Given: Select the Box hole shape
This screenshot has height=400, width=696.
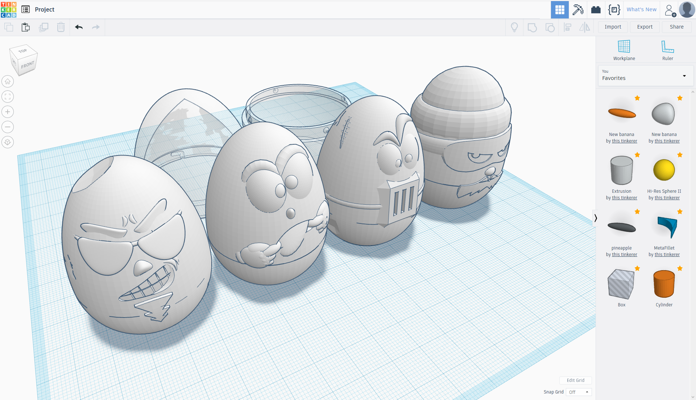Looking at the screenshot, I should [x=621, y=284].
